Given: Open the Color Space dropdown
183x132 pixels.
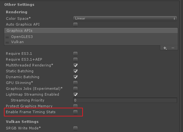Looking at the screenshot, I should [125, 18].
